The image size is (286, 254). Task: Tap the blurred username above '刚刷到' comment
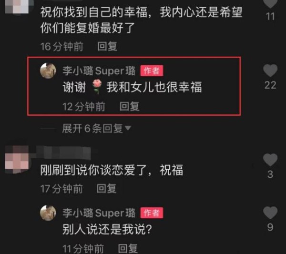click(63, 153)
